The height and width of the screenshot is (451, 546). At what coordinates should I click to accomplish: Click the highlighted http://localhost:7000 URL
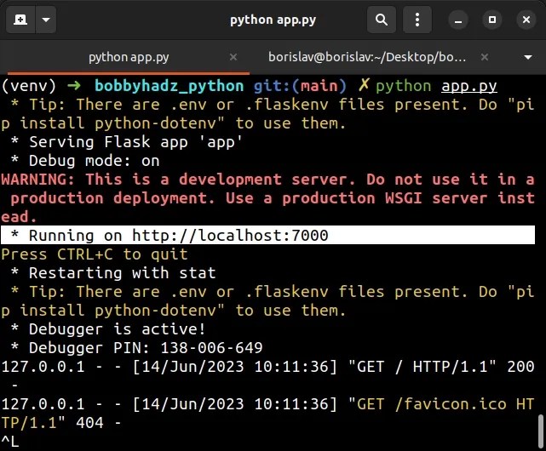click(230, 236)
